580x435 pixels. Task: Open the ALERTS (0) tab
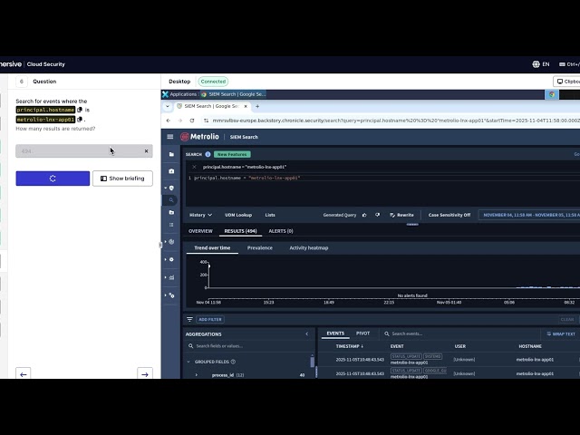pyautogui.click(x=281, y=231)
